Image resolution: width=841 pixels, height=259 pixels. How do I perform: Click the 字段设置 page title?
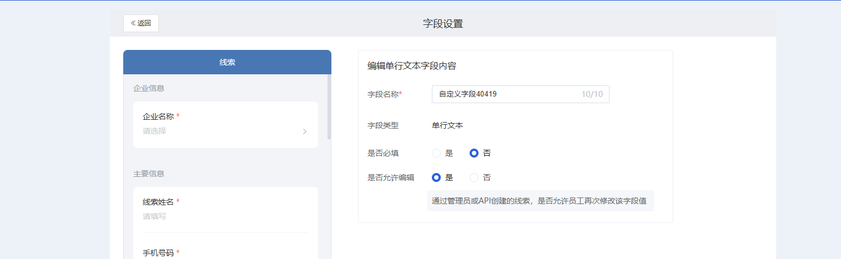click(443, 23)
